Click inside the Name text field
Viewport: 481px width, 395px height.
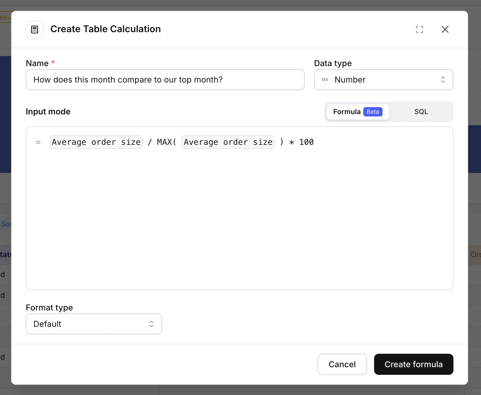click(x=165, y=79)
